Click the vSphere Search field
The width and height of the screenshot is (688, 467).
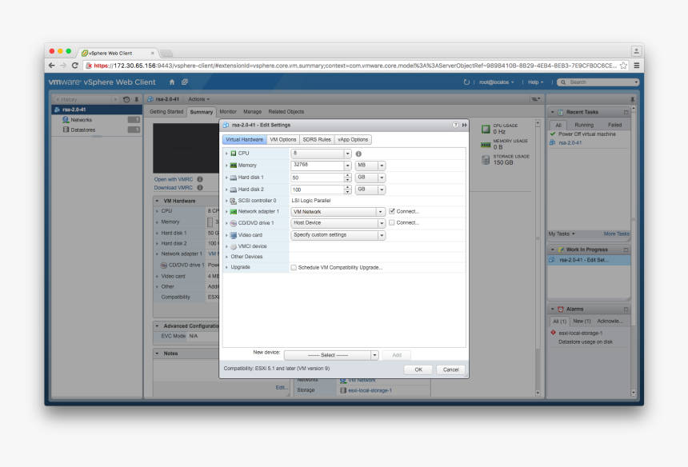click(599, 82)
